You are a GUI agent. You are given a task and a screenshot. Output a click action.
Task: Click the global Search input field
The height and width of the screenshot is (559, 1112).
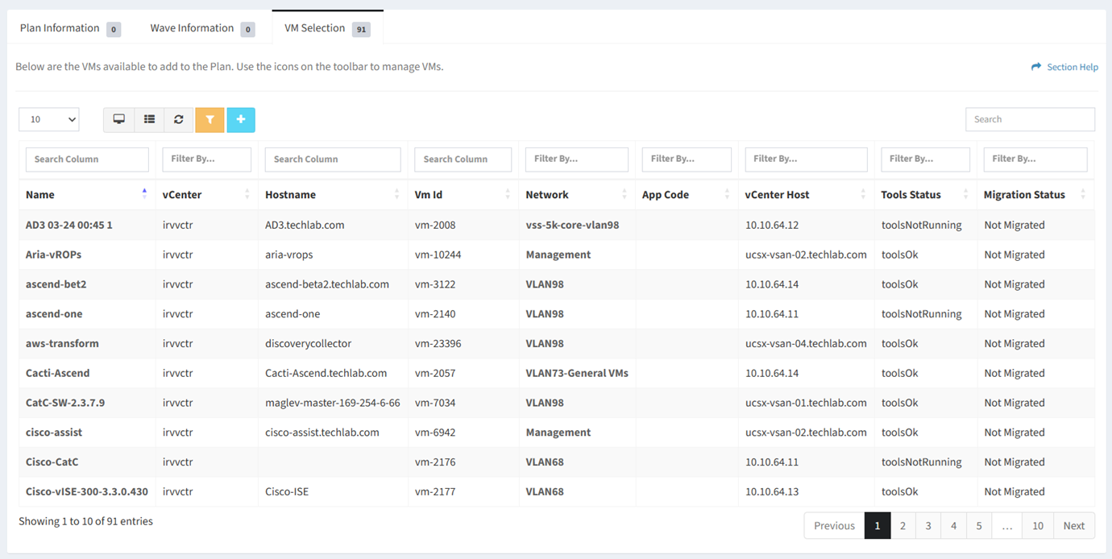[1030, 119]
